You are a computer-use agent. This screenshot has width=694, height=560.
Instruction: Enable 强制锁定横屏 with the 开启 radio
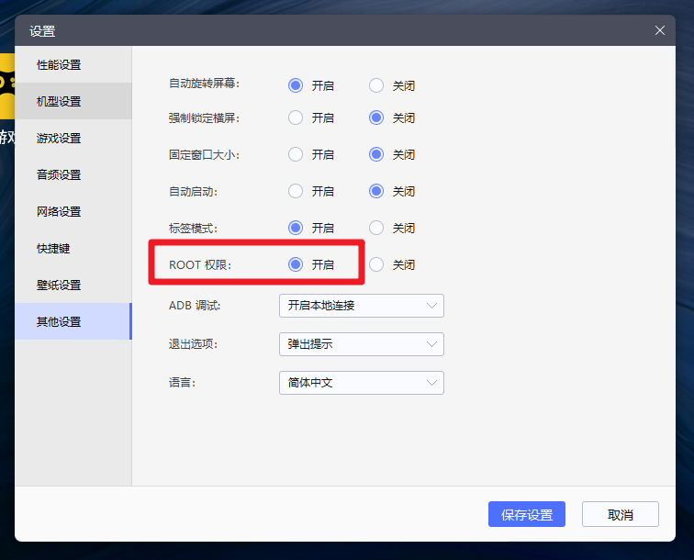pos(296,118)
